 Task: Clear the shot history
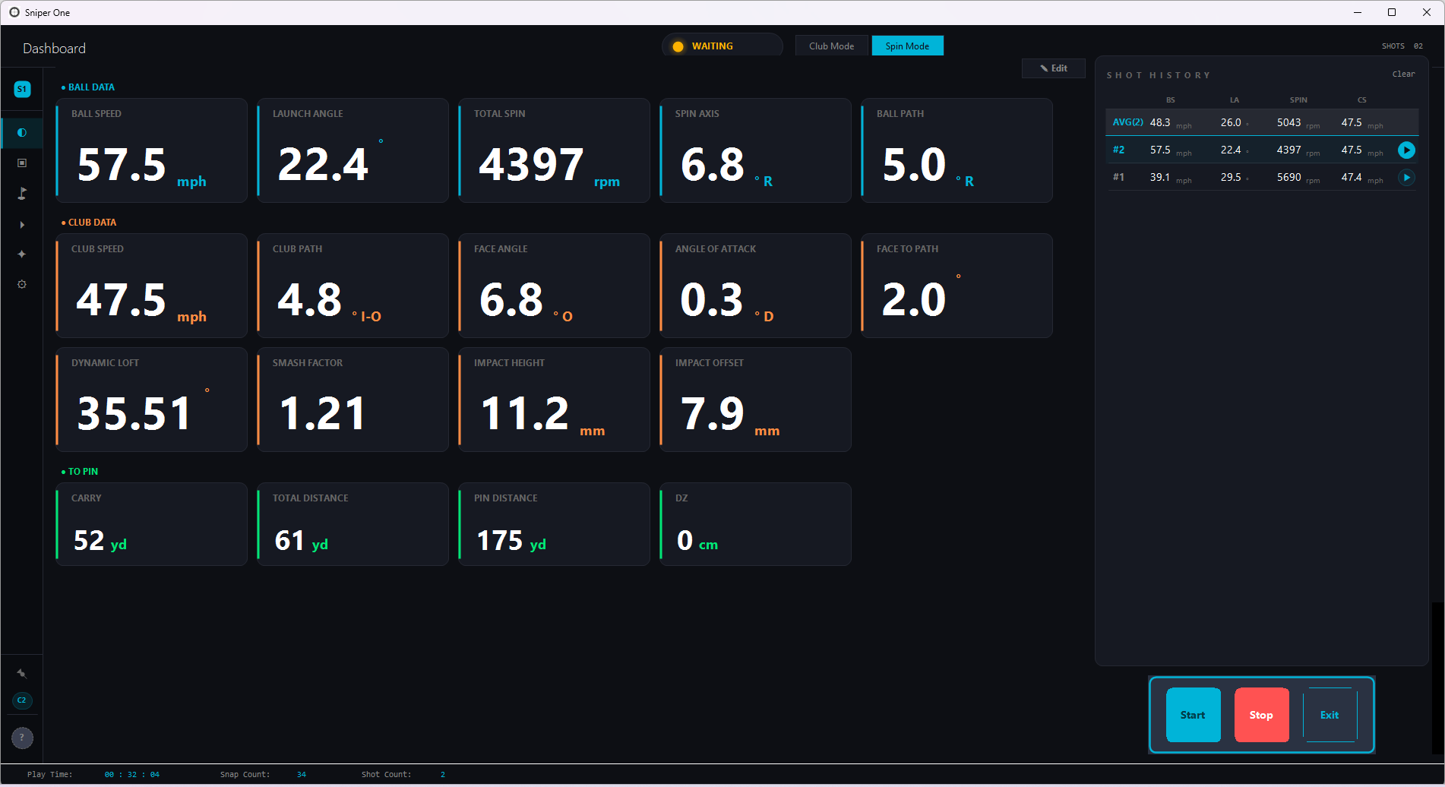pos(1403,74)
